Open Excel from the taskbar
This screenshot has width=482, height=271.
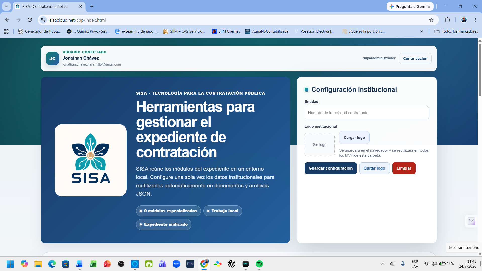coord(93,264)
